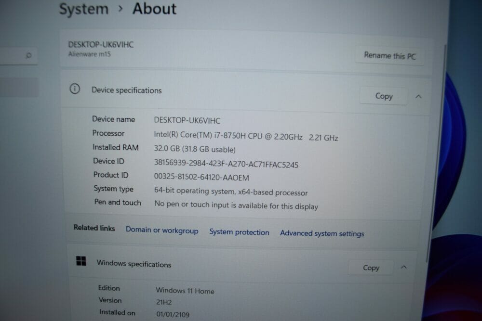Open System protection link
482x321 pixels.
[x=239, y=232]
